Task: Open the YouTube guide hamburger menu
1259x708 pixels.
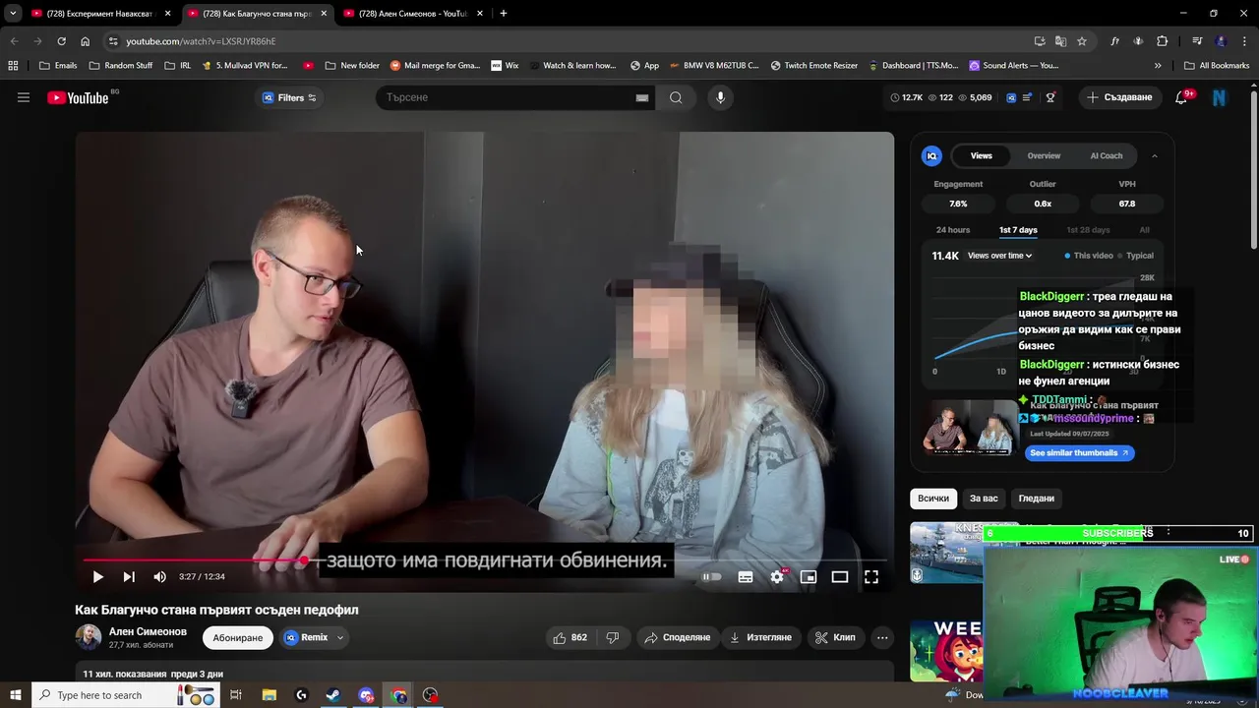Action: click(x=24, y=97)
